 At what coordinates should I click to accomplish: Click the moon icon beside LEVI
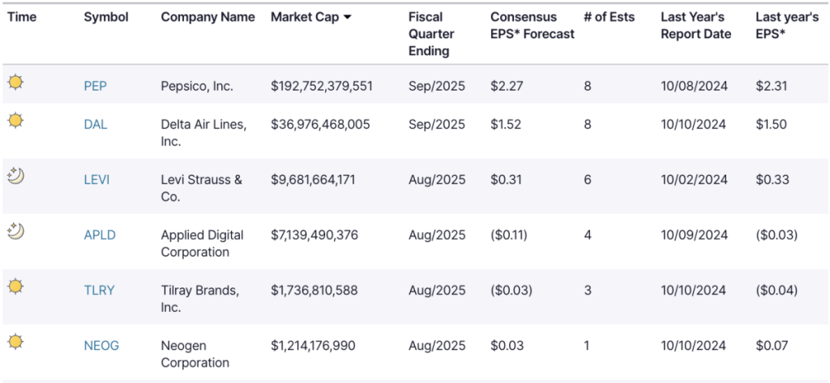point(15,175)
